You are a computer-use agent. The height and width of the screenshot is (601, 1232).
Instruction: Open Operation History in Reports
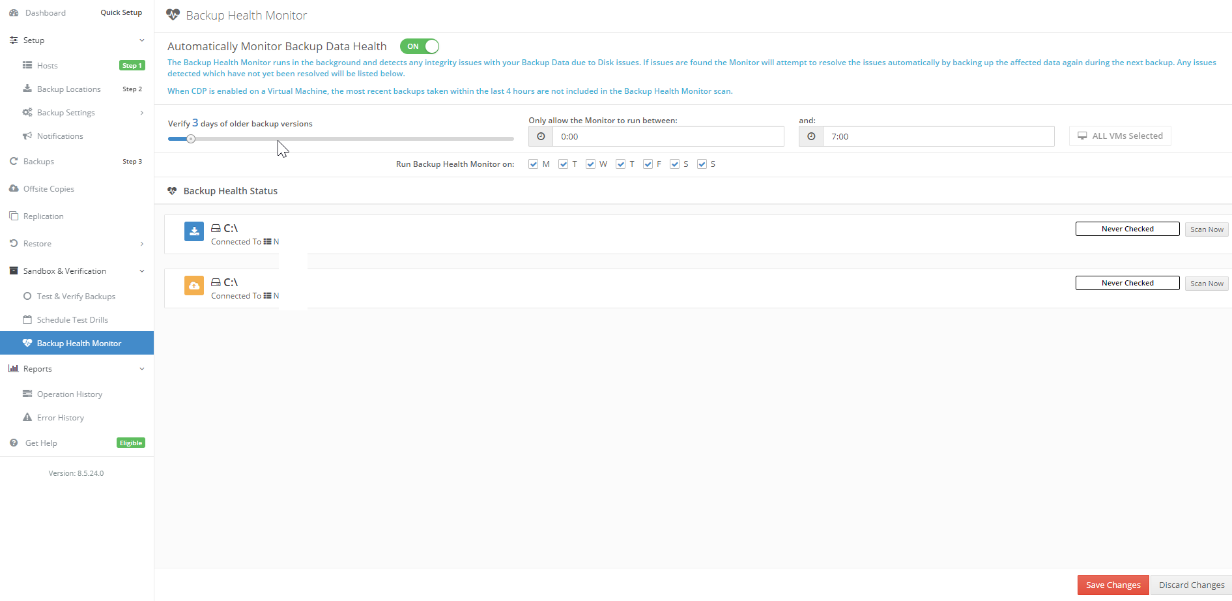point(69,394)
